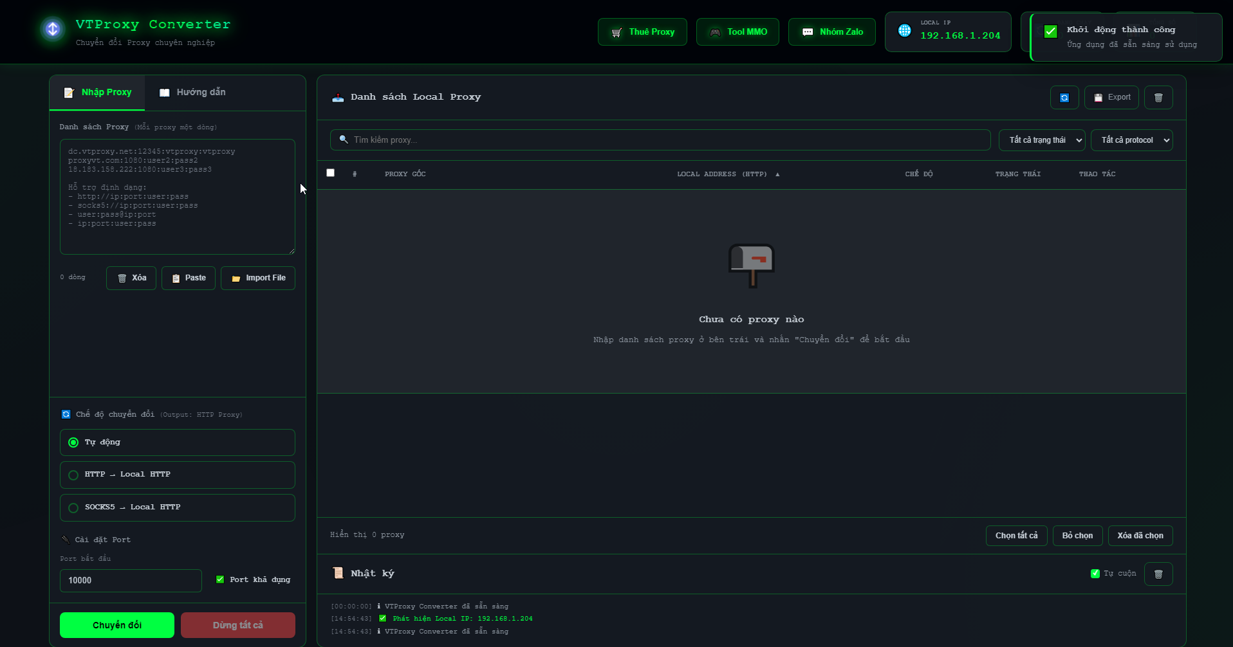The image size is (1233, 647).
Task: Export the proxy list
Action: [1111, 97]
